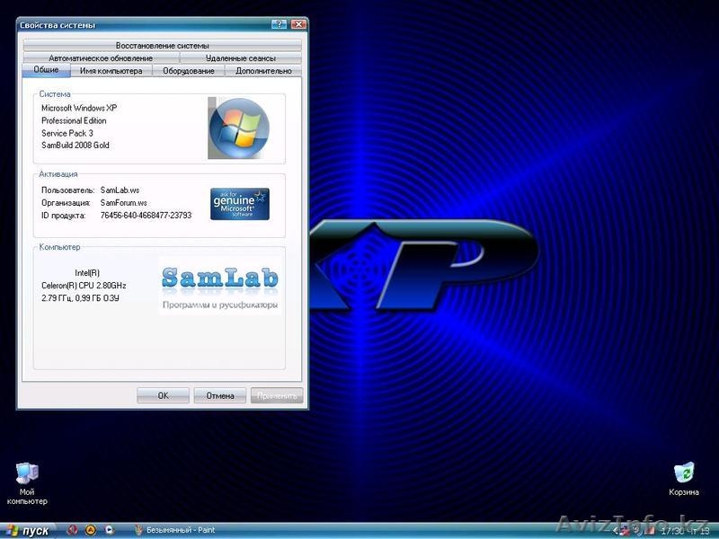Click the red quick launch icon beside Пуск
719x539 pixels.
coord(74,530)
